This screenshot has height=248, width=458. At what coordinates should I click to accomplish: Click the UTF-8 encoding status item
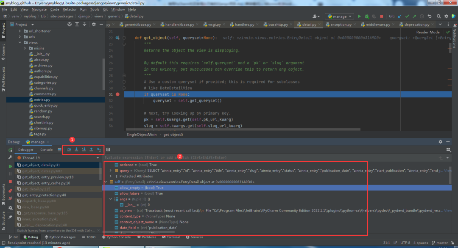[405, 243]
